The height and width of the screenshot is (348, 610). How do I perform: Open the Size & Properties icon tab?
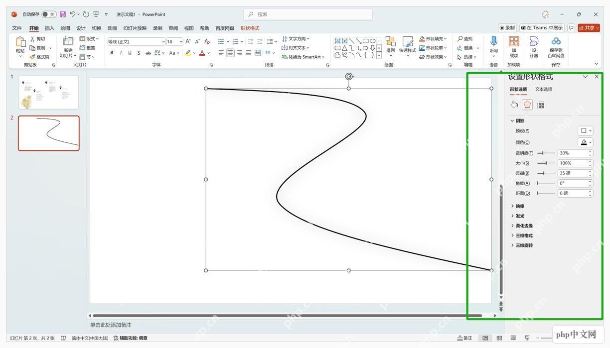pyautogui.click(x=541, y=105)
